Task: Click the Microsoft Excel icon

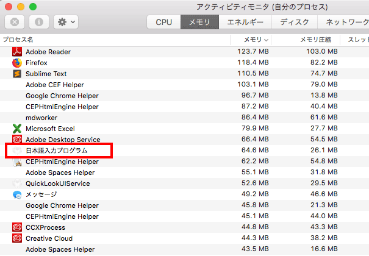Action: [x=17, y=129]
